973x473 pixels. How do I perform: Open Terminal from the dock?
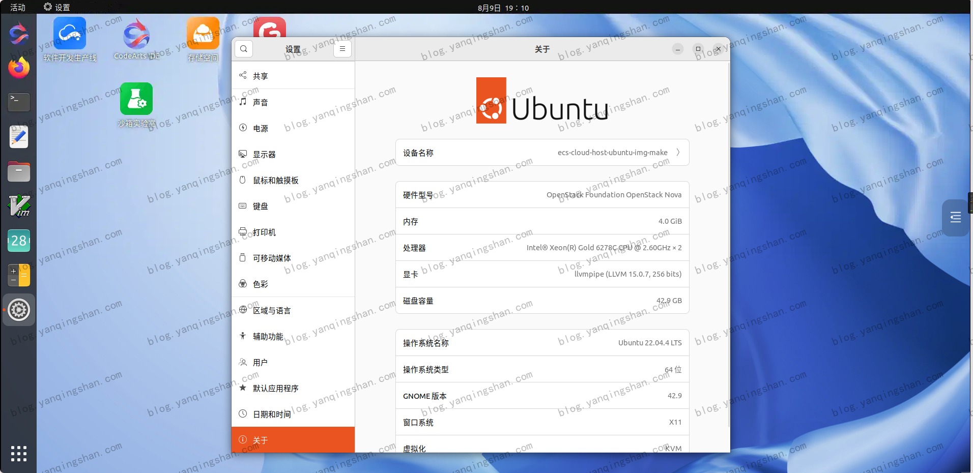point(19,102)
